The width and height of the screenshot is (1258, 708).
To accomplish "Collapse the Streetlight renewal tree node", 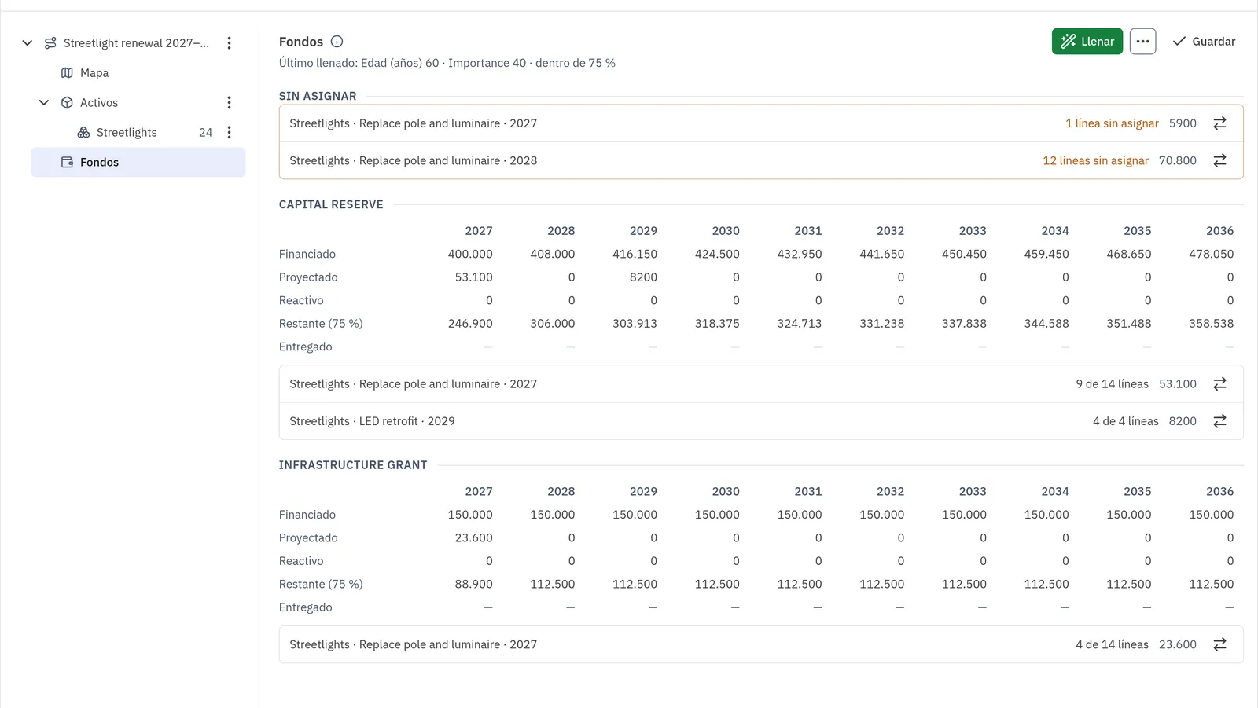I will click(x=28, y=43).
